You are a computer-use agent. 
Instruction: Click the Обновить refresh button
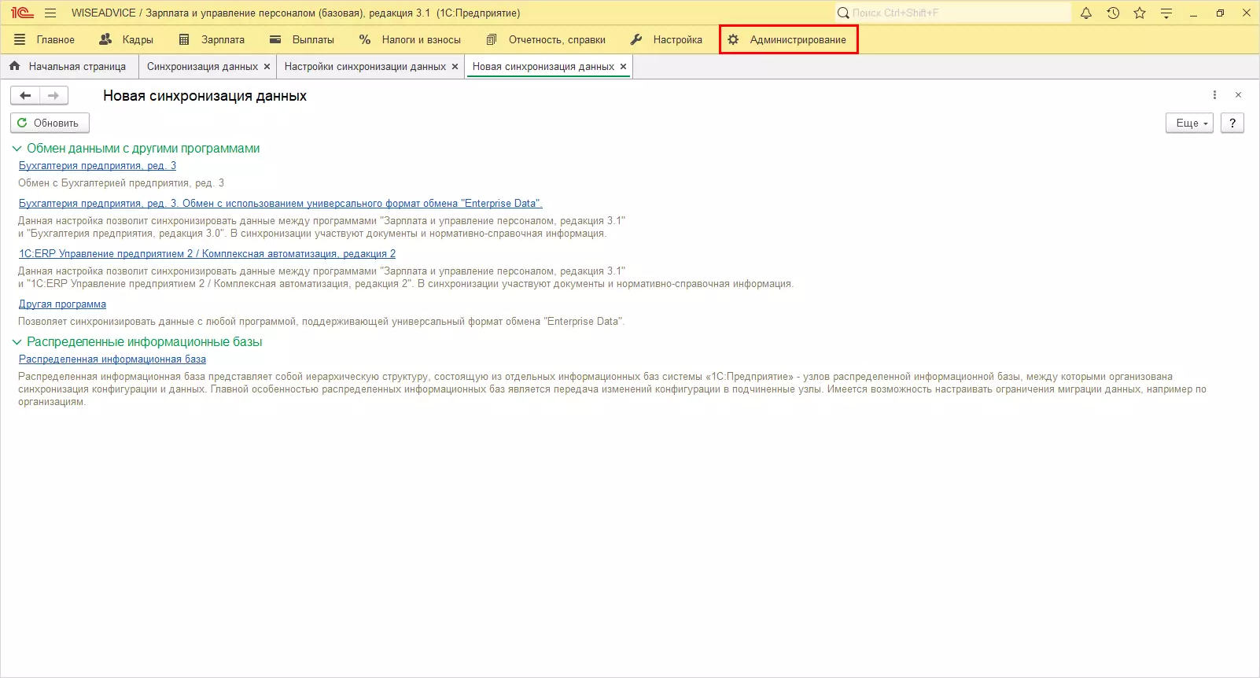(50, 123)
